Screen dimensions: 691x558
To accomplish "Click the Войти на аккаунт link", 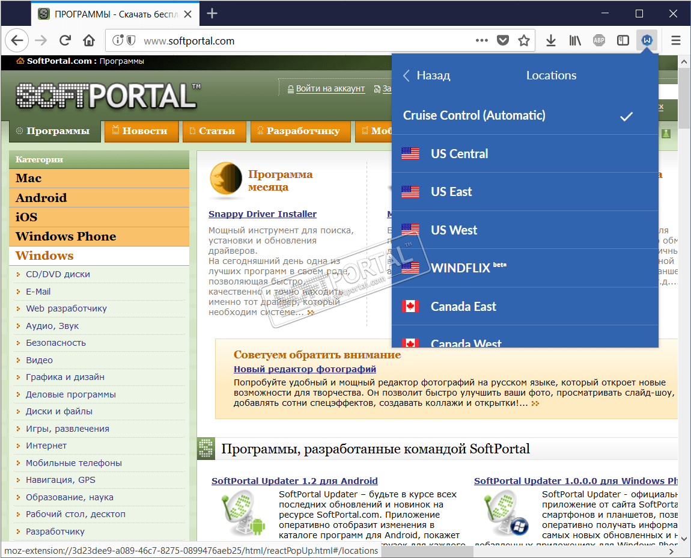I will tap(330, 88).
